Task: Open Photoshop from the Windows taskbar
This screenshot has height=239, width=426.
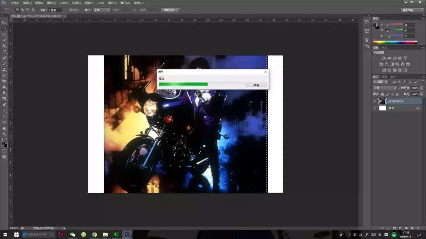Action: [127, 234]
